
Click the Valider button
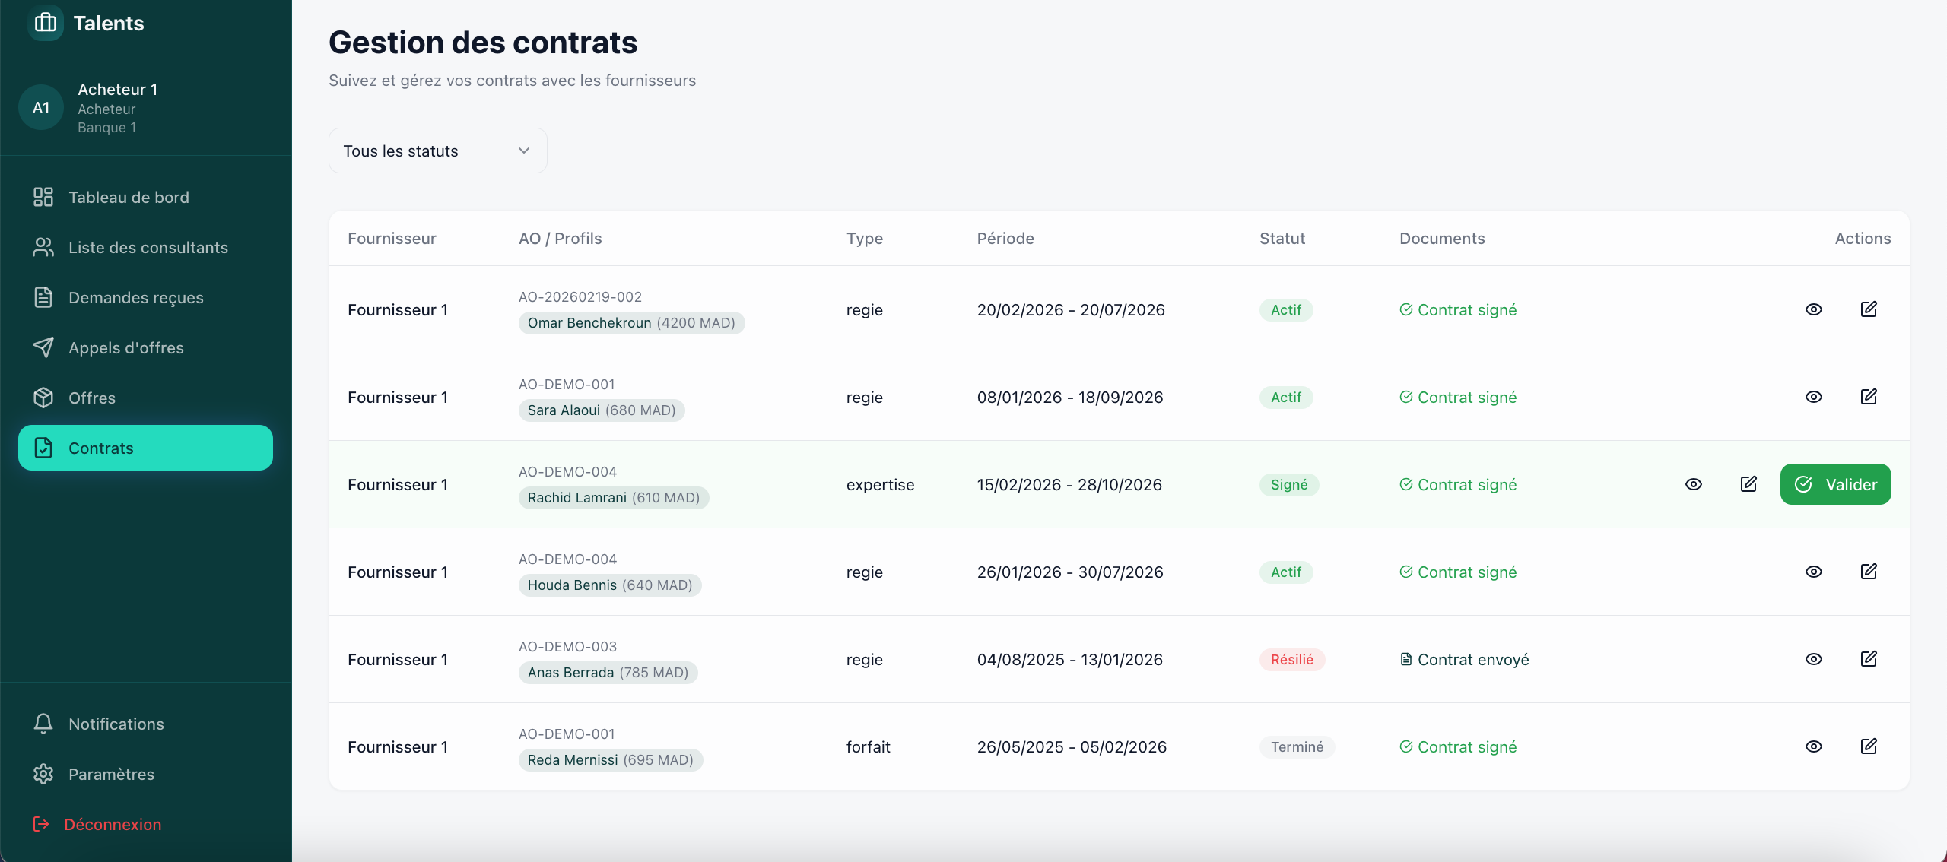tap(1835, 484)
